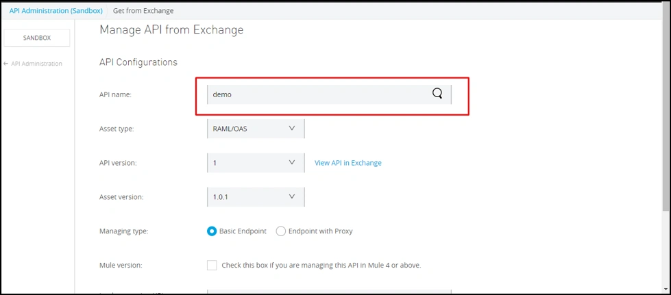The width and height of the screenshot is (671, 295).
Task: Click the API Configurations section title
Action: coord(138,62)
